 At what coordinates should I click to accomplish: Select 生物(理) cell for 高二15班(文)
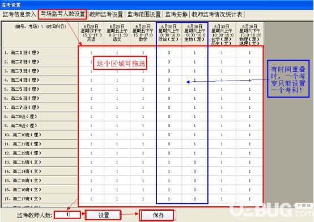[x=195, y=181]
